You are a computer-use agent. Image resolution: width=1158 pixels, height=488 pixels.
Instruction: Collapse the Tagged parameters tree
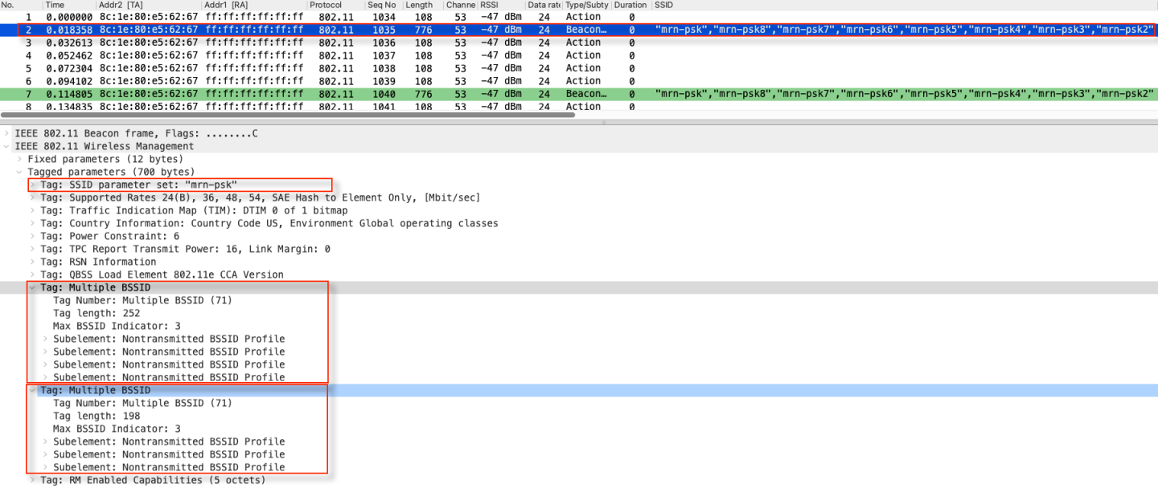(19, 172)
